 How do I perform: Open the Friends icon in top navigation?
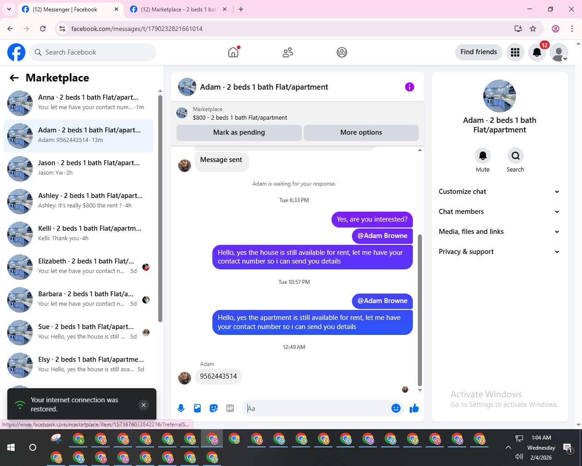coord(288,52)
